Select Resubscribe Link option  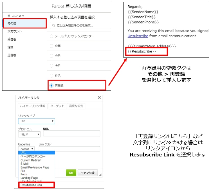pos(37,185)
